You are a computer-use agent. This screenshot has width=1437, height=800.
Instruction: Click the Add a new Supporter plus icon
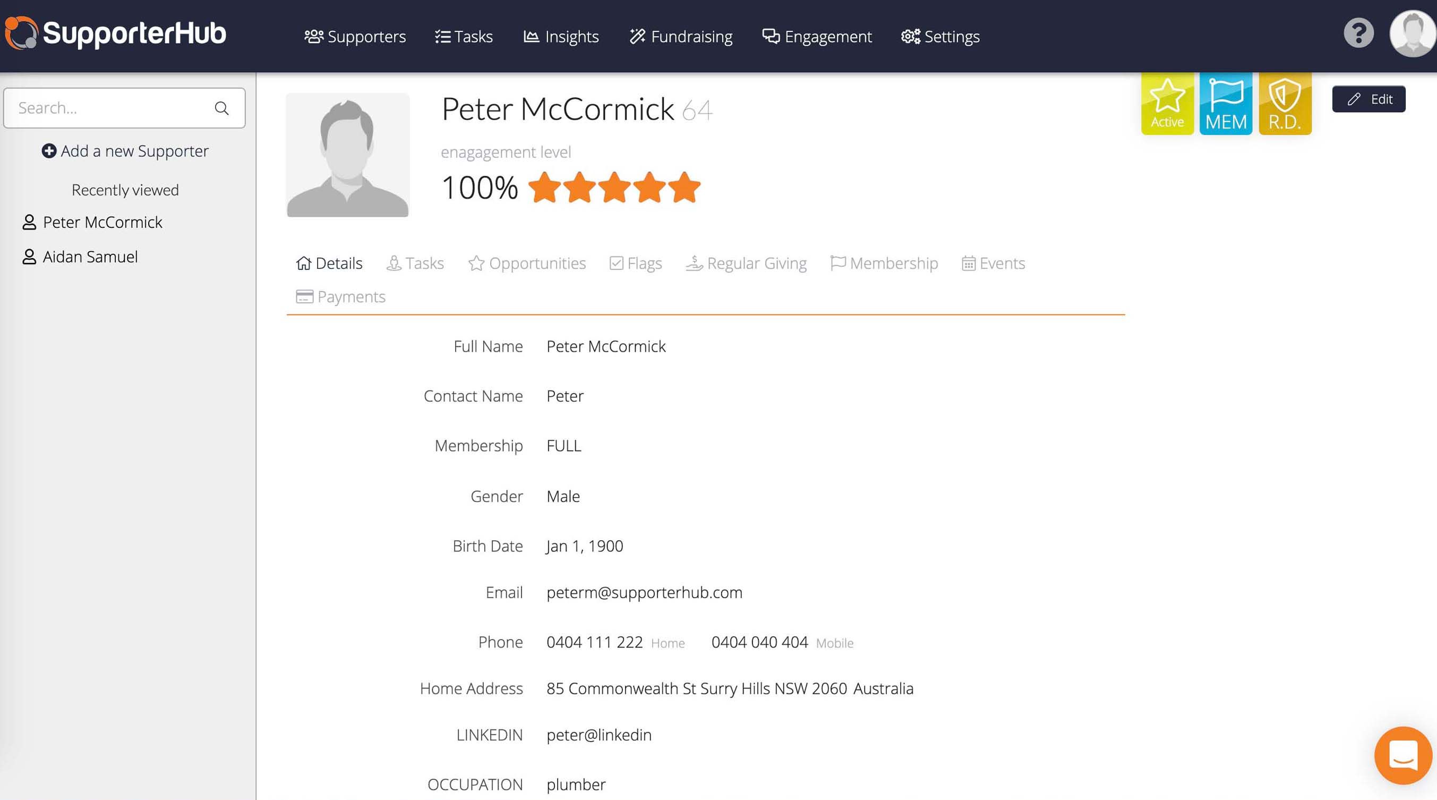[x=49, y=151]
